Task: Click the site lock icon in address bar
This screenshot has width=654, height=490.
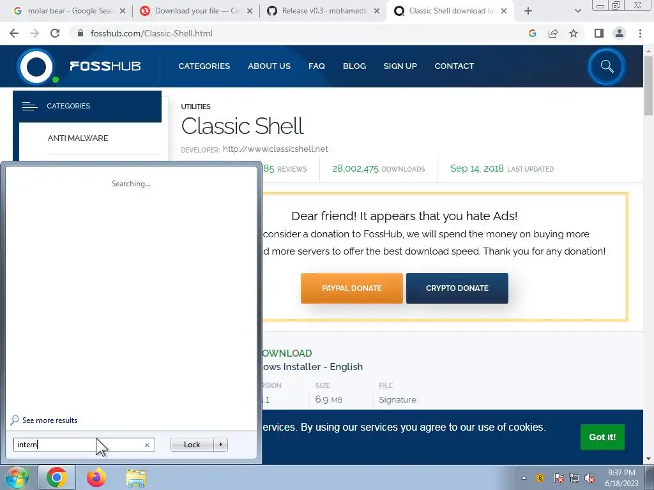Action: tap(80, 33)
